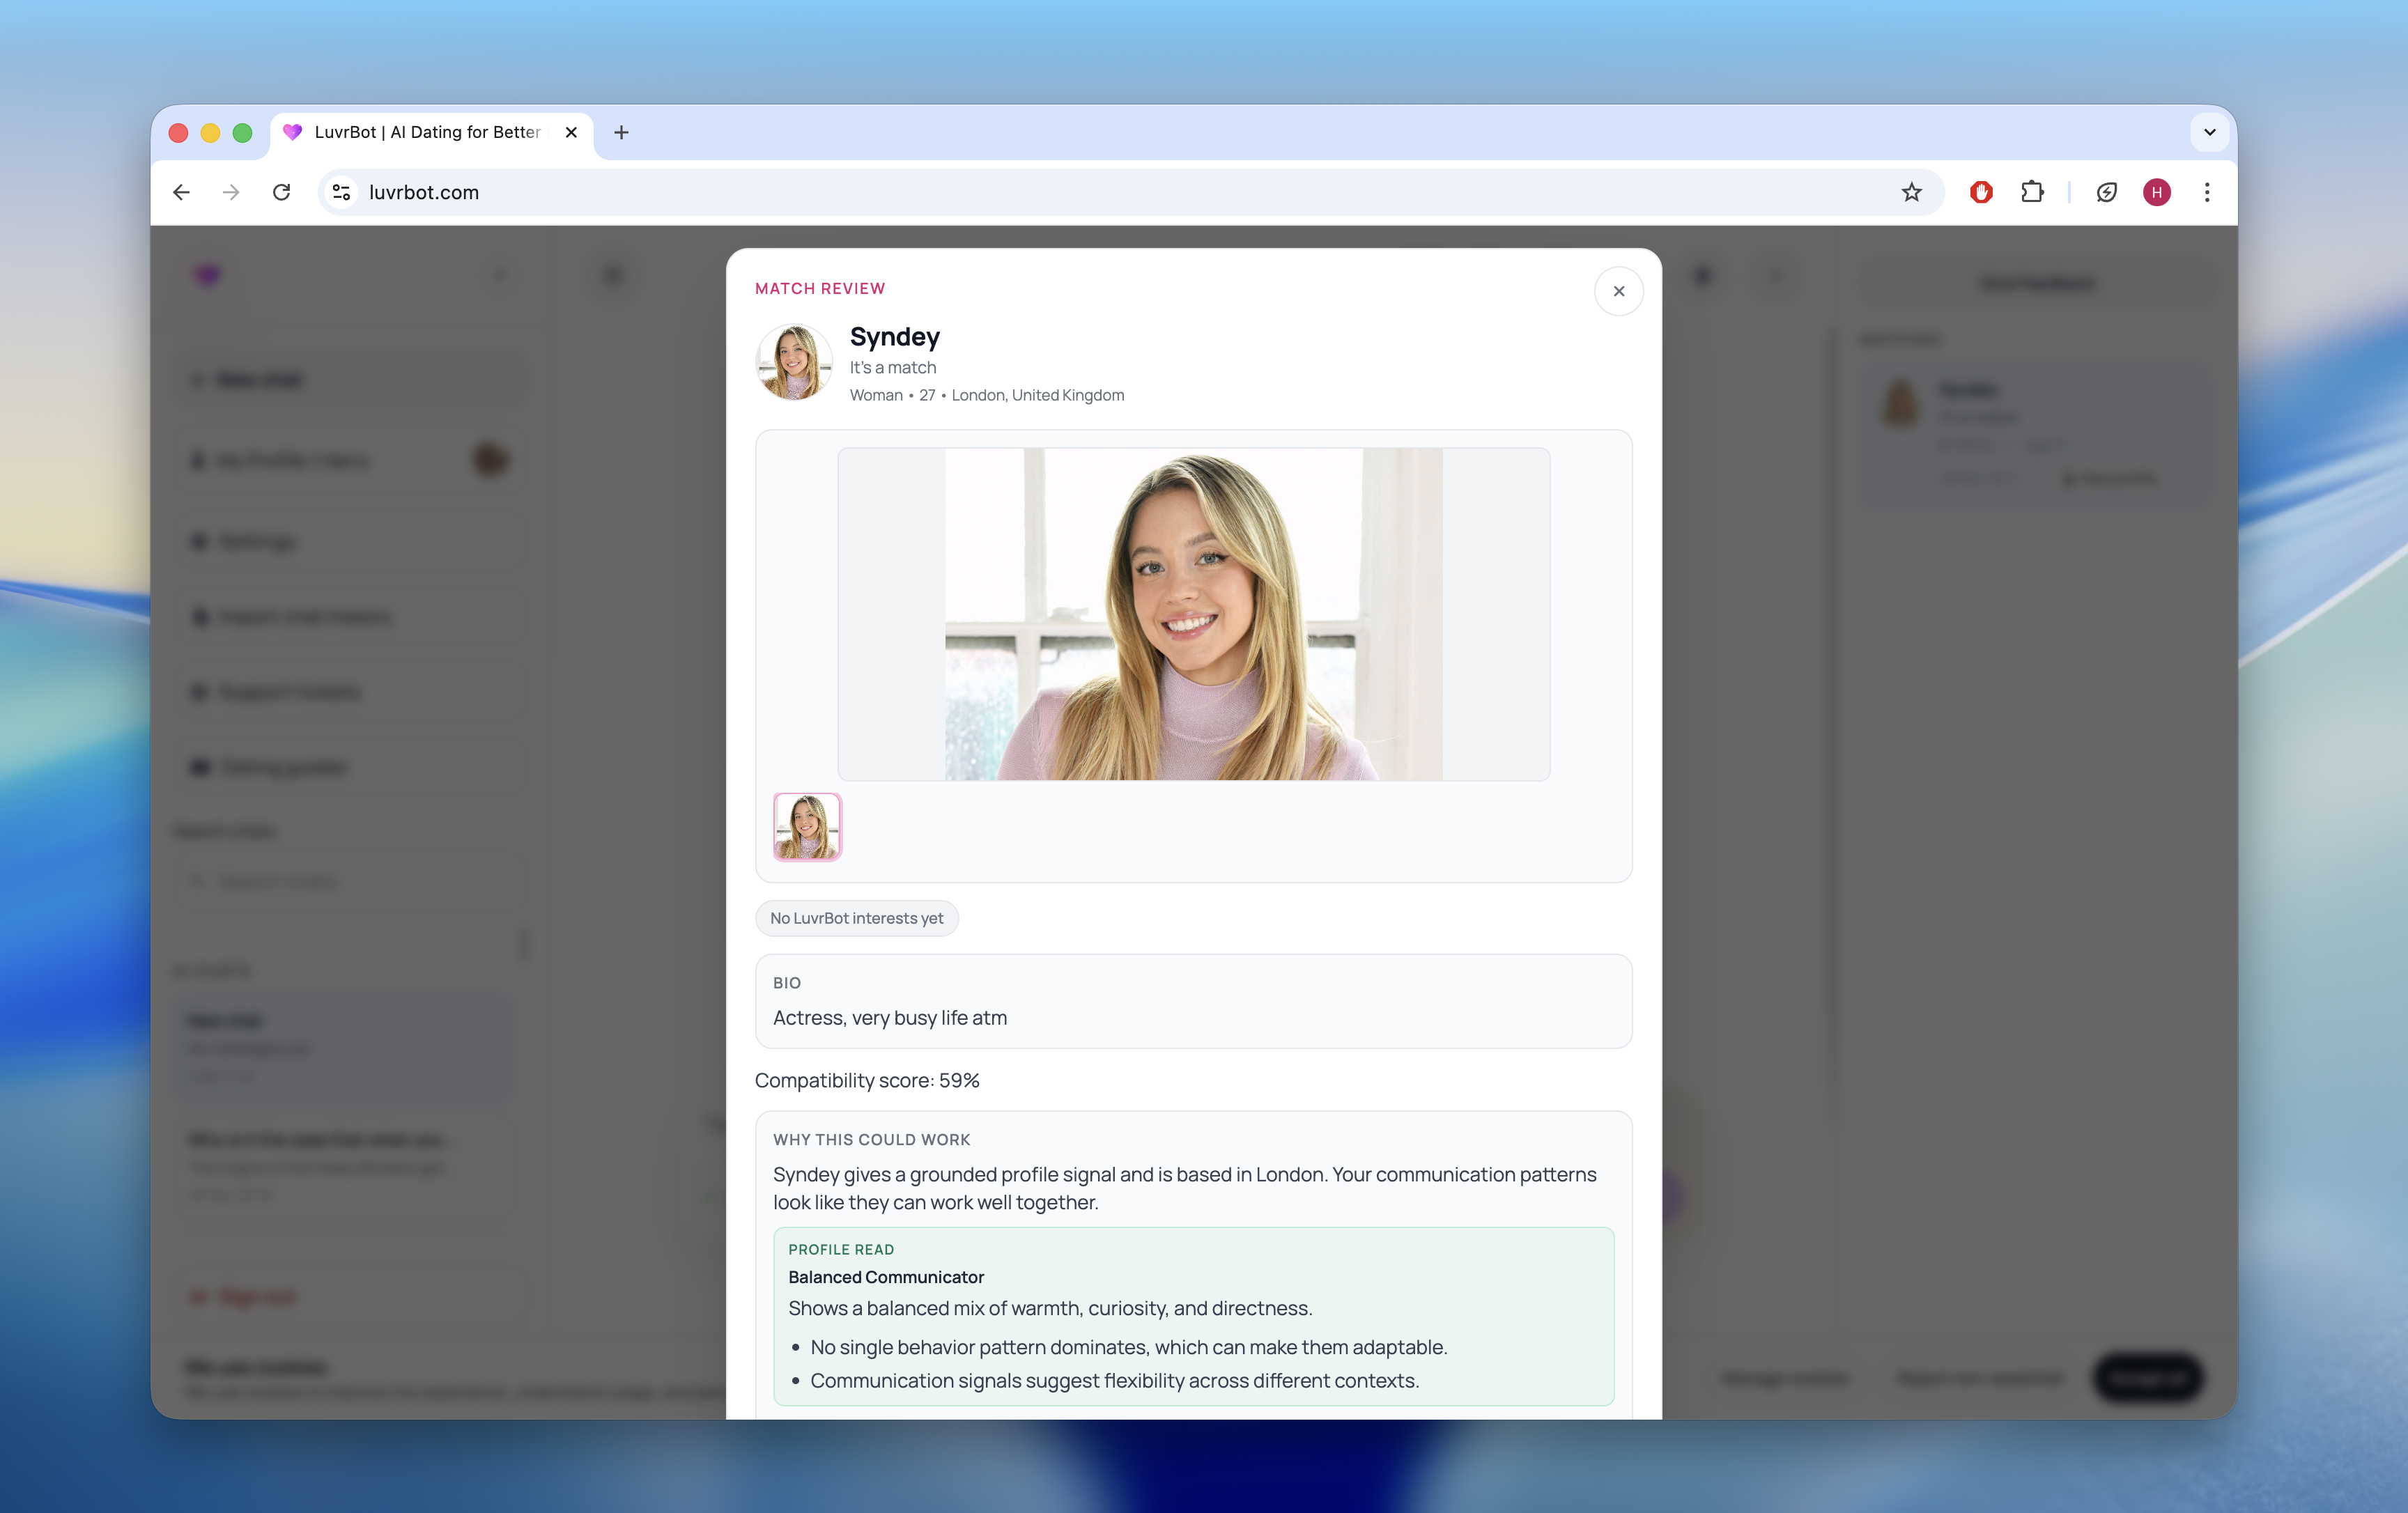Screen dimensions: 2408x1513
Task: Select Syndey's small photo thumbnail
Action: click(807, 827)
